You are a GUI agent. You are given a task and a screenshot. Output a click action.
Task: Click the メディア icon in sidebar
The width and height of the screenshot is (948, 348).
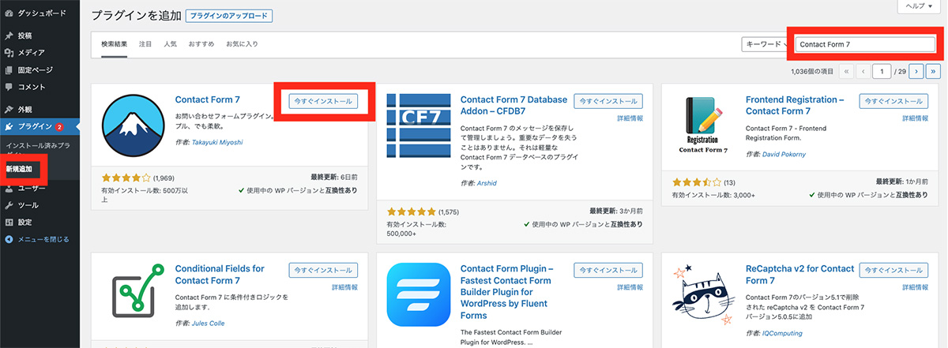pyautogui.click(x=9, y=53)
